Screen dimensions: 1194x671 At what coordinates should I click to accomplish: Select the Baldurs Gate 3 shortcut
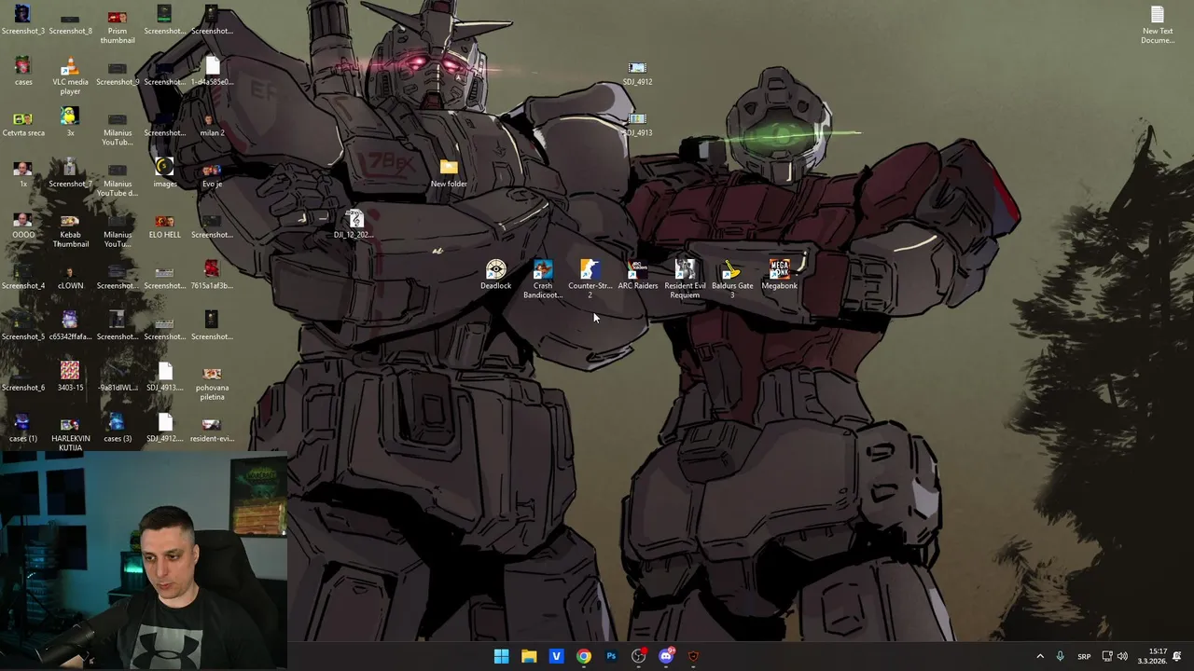coord(732,280)
